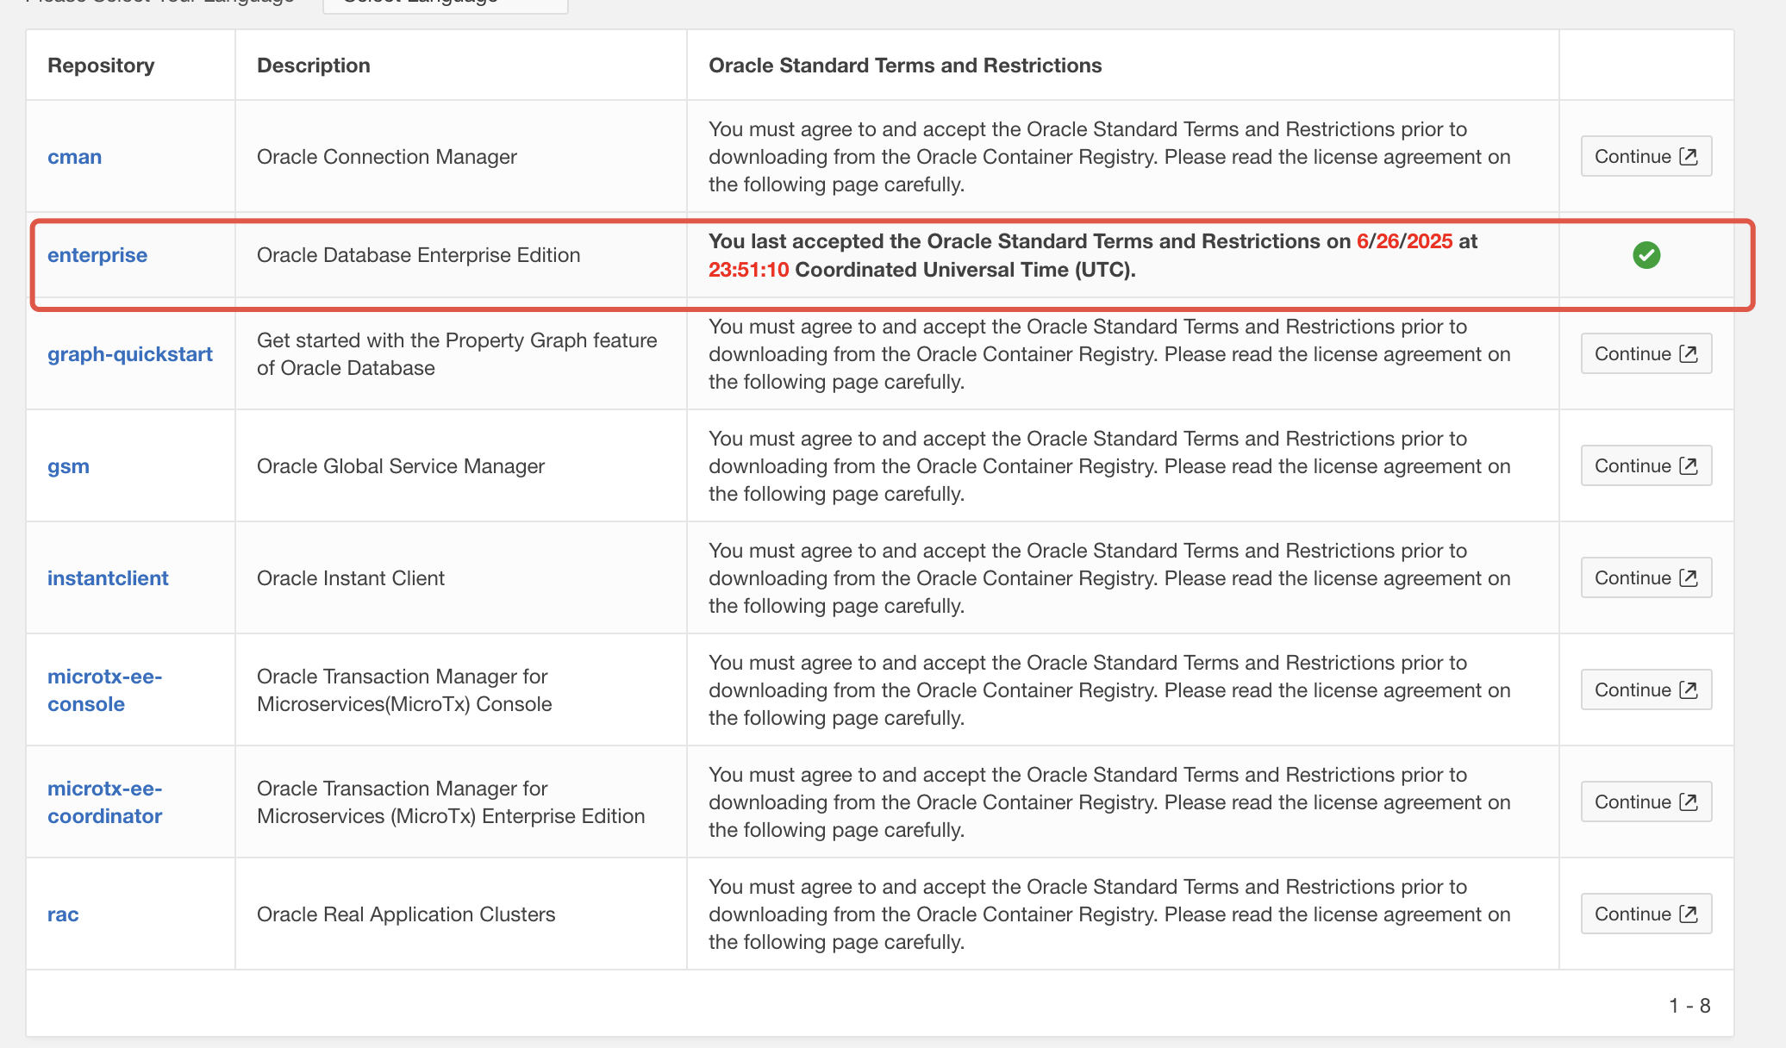Image resolution: width=1786 pixels, height=1048 pixels.
Task: Click the Oracle Standard Terms column header
Action: [x=905, y=65]
